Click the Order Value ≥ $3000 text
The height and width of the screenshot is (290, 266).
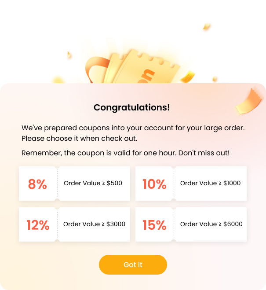[94, 224]
